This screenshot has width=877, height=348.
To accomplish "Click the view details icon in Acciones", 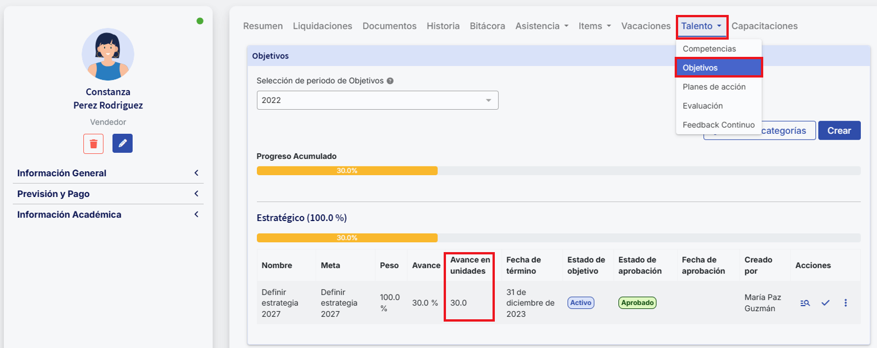I will click(805, 303).
